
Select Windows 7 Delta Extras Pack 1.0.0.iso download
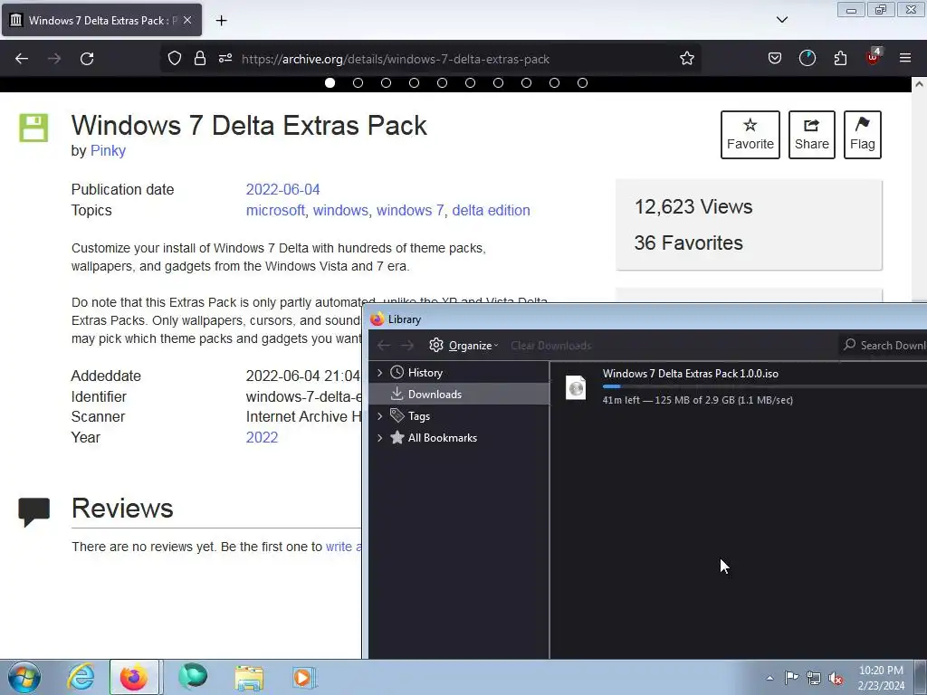point(739,386)
